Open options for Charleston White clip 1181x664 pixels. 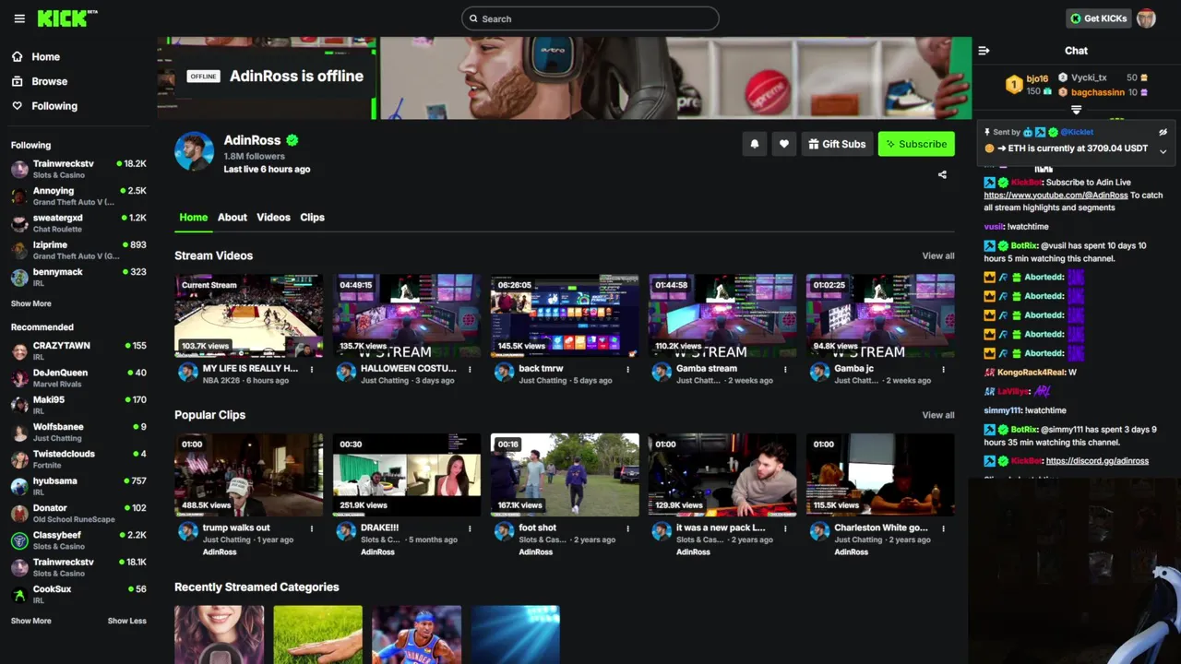[x=943, y=529]
